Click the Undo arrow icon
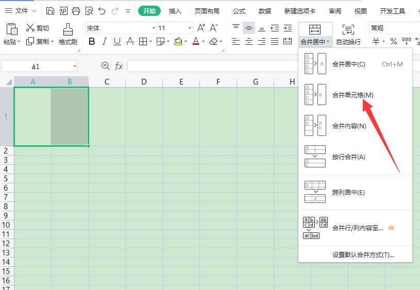Viewport: 420px width, 290px height. [x=102, y=11]
